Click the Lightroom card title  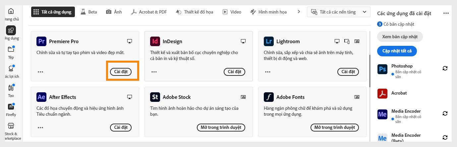pyautogui.click(x=288, y=42)
